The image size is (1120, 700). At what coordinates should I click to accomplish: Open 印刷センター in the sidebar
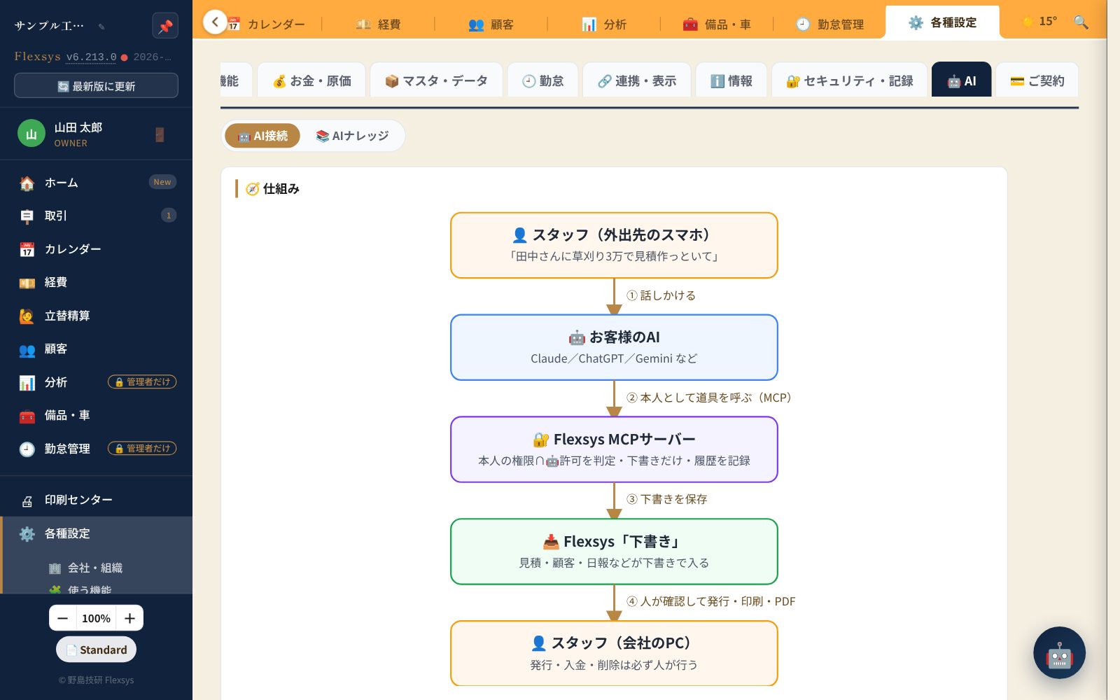(97, 500)
